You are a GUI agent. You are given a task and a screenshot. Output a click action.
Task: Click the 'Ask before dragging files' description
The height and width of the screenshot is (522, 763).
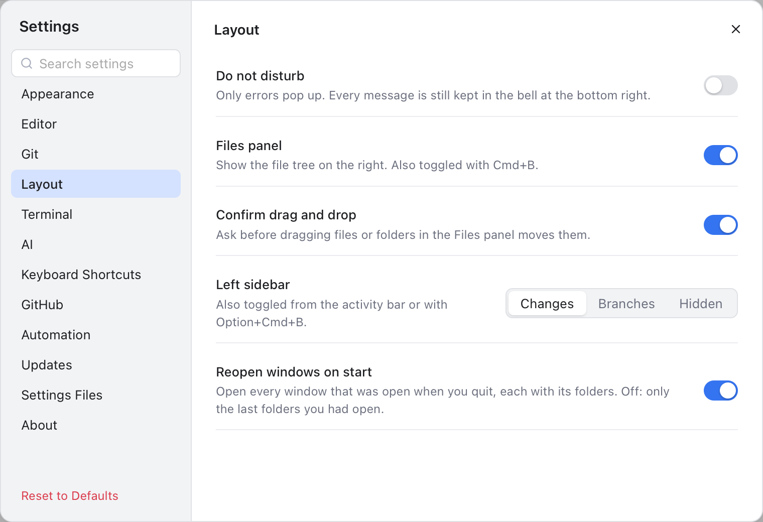click(403, 235)
